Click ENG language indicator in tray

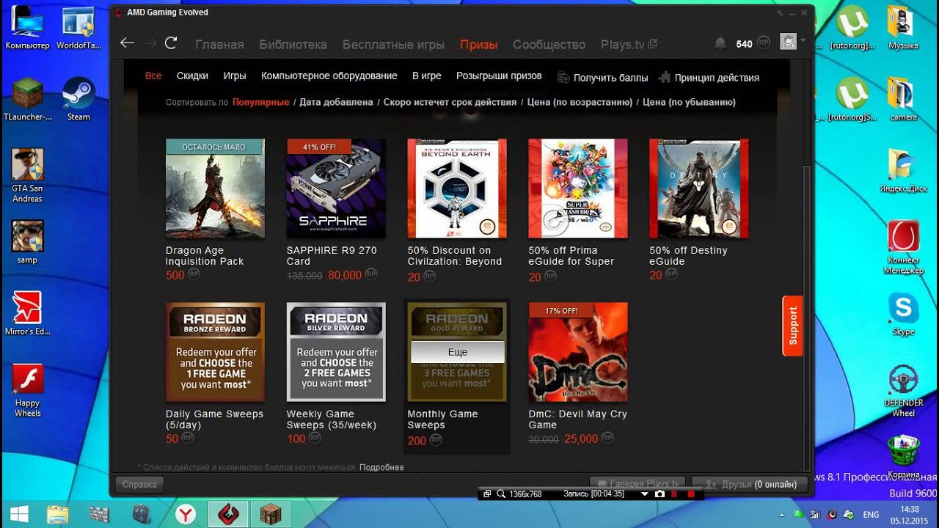871,514
